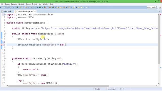Click the New file toolbar icon
This screenshot has width=162, height=91.
(x=3, y=7)
